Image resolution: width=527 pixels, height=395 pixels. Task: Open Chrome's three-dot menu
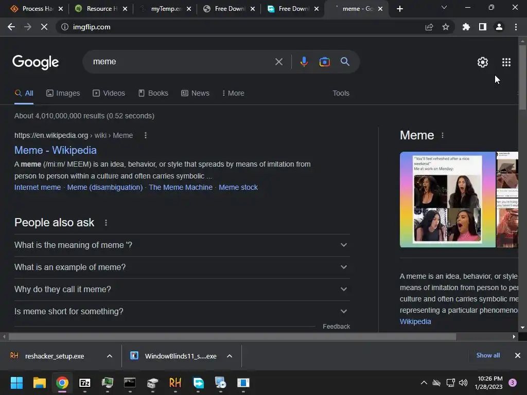tap(516, 27)
